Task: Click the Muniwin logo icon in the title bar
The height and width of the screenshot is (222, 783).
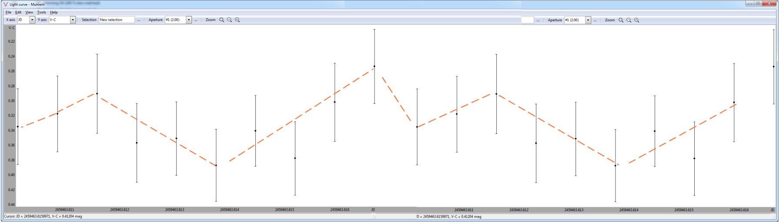Action: pos(6,4)
